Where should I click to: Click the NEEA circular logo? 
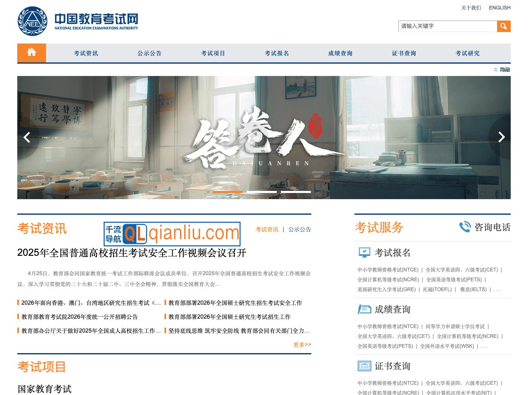[x=33, y=21]
